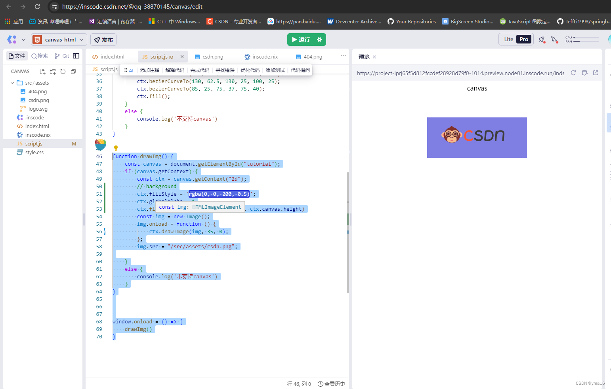Click the InsCode logo icon
The width and height of the screenshot is (611, 389).
click(x=12, y=40)
